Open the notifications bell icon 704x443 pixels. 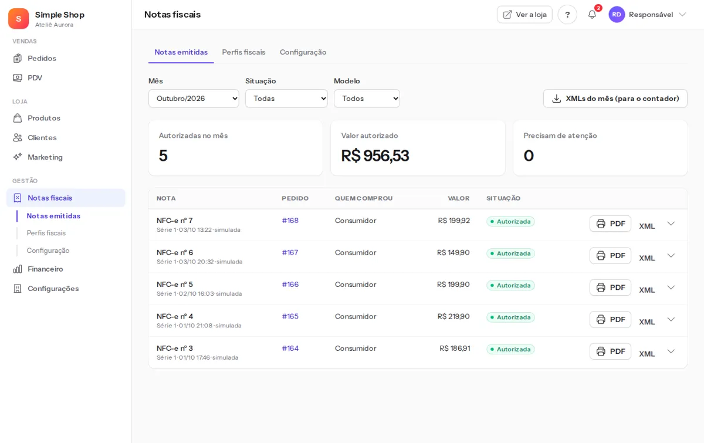click(592, 15)
